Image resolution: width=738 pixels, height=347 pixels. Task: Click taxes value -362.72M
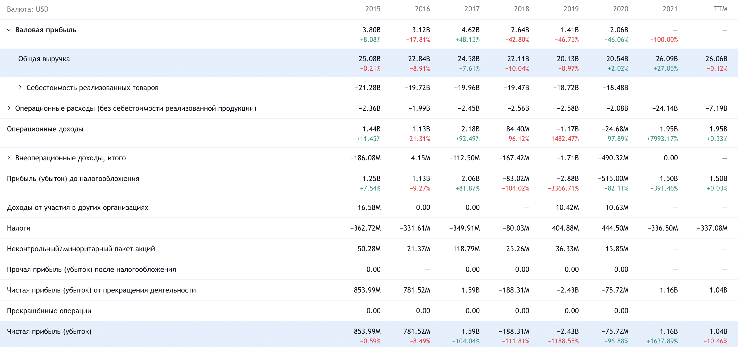[365, 228]
